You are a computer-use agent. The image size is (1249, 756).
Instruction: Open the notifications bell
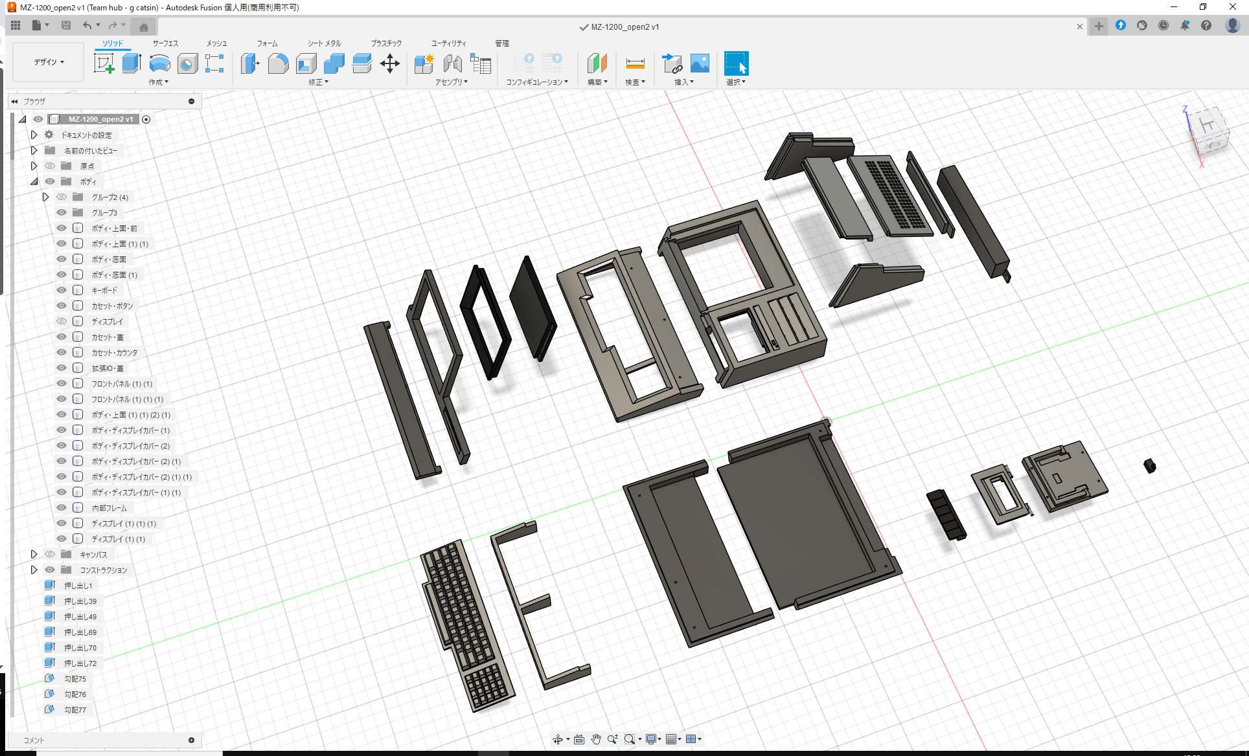coord(1186,25)
